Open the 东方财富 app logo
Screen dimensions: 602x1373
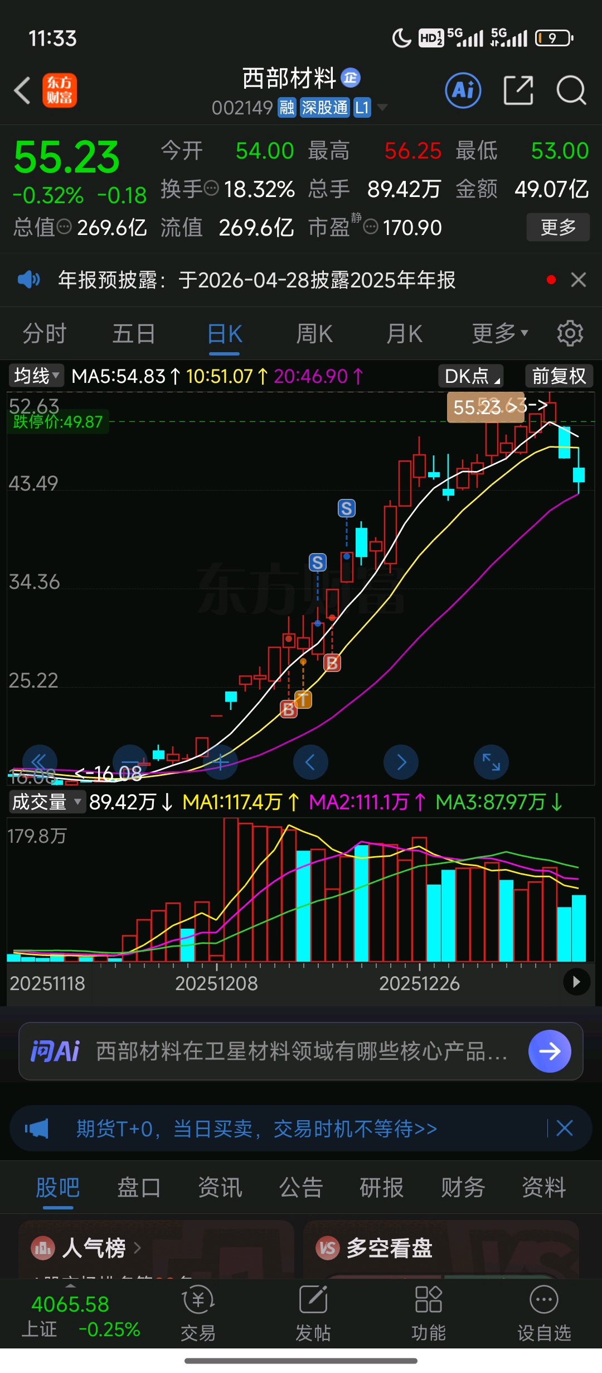[x=60, y=90]
